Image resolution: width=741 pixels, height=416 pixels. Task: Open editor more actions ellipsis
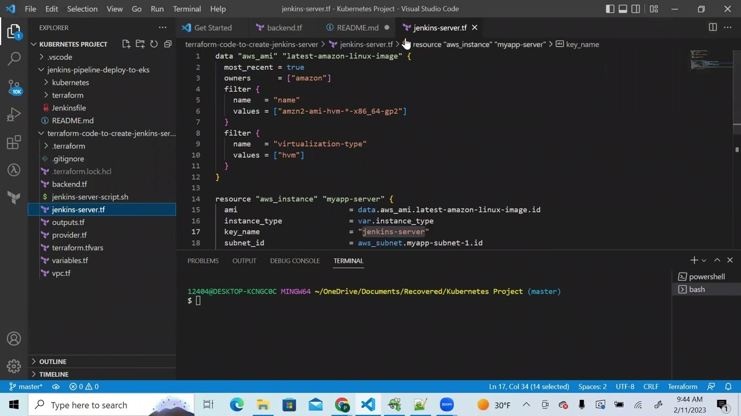pos(729,27)
